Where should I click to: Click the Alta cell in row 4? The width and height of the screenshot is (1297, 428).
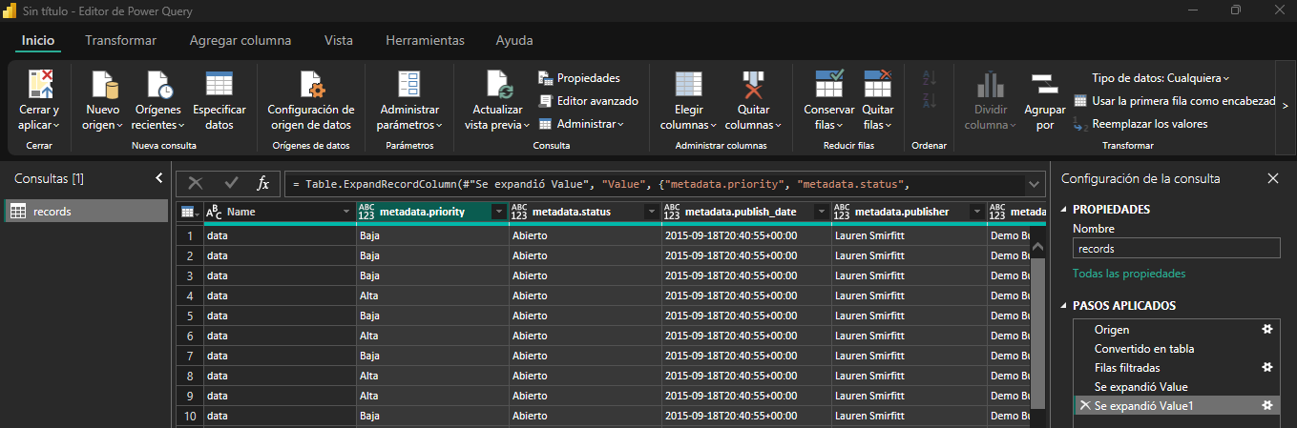(x=432, y=296)
